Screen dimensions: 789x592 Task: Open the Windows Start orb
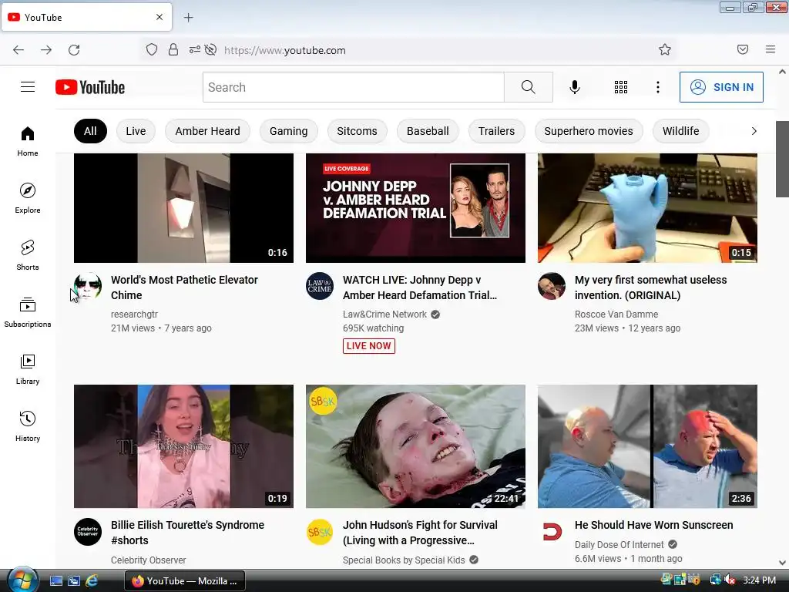[22, 580]
